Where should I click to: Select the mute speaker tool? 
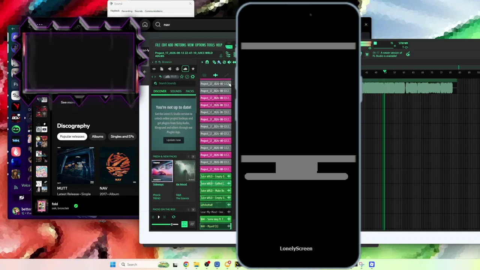[x=229, y=62]
